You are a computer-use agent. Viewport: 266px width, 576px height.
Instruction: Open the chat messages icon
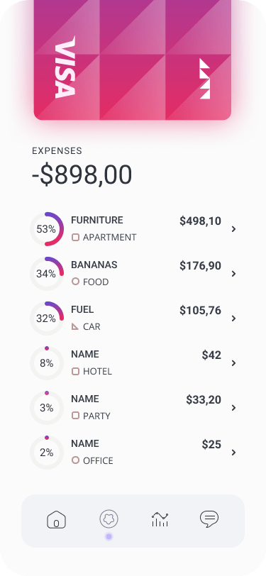pos(209,519)
